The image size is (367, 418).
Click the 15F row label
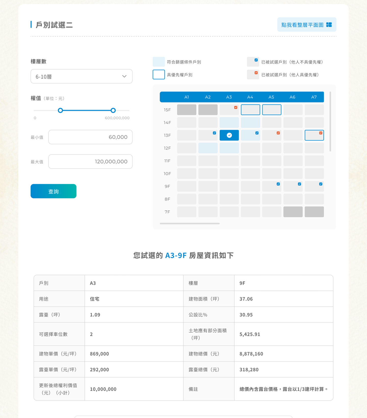click(x=167, y=110)
